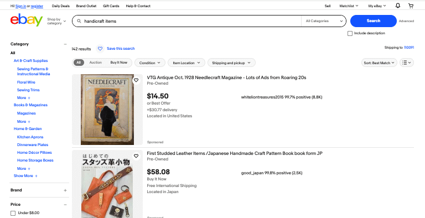Enable the Include description checkbox
This screenshot has width=425, height=218.
pyautogui.click(x=350, y=33)
